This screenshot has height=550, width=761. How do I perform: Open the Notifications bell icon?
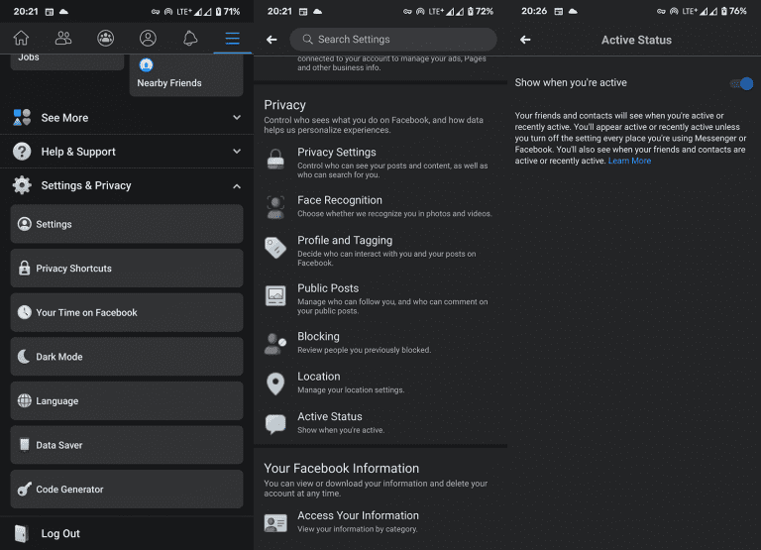[x=190, y=39]
